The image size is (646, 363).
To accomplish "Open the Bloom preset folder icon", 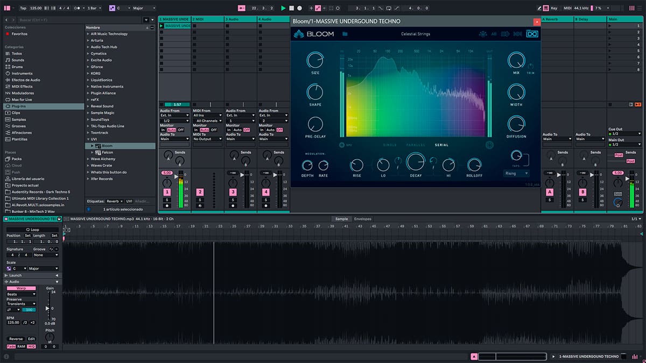I will [x=345, y=34].
